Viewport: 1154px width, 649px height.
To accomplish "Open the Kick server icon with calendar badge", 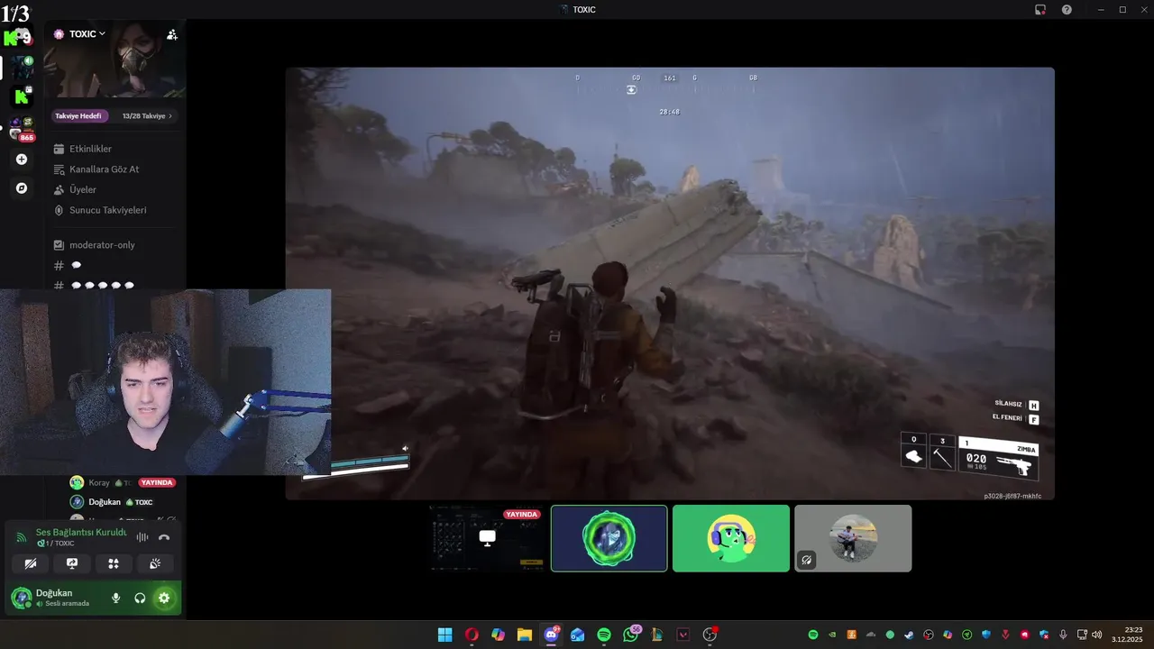I will [22, 96].
